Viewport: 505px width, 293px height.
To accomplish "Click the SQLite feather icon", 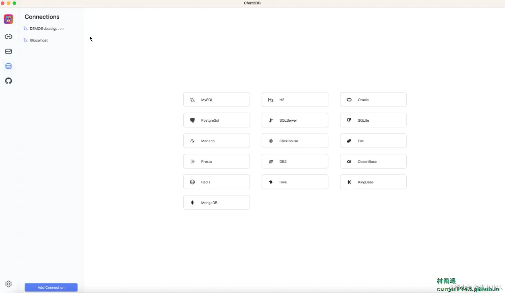I will pos(349,120).
